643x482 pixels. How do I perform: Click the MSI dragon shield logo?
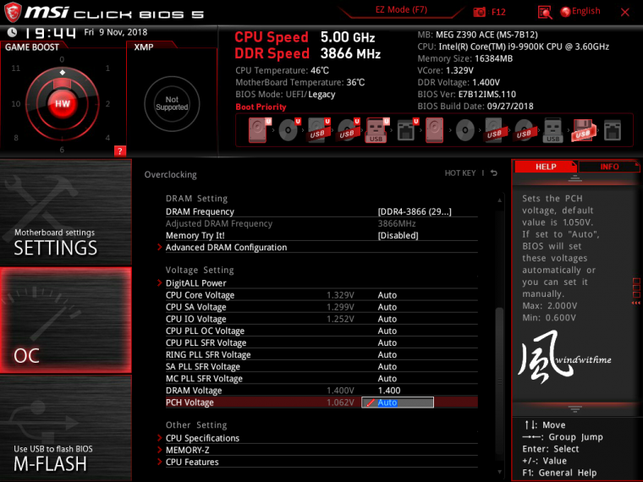pos(13,13)
